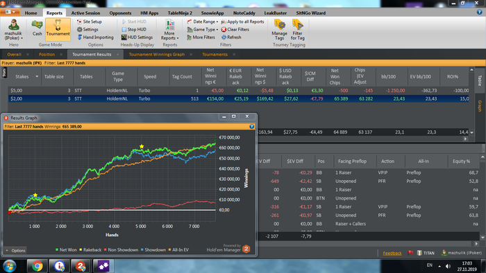This screenshot has height=273, width=486.
Task: Open the Game Type filter dropdown
Action: (x=203, y=29)
